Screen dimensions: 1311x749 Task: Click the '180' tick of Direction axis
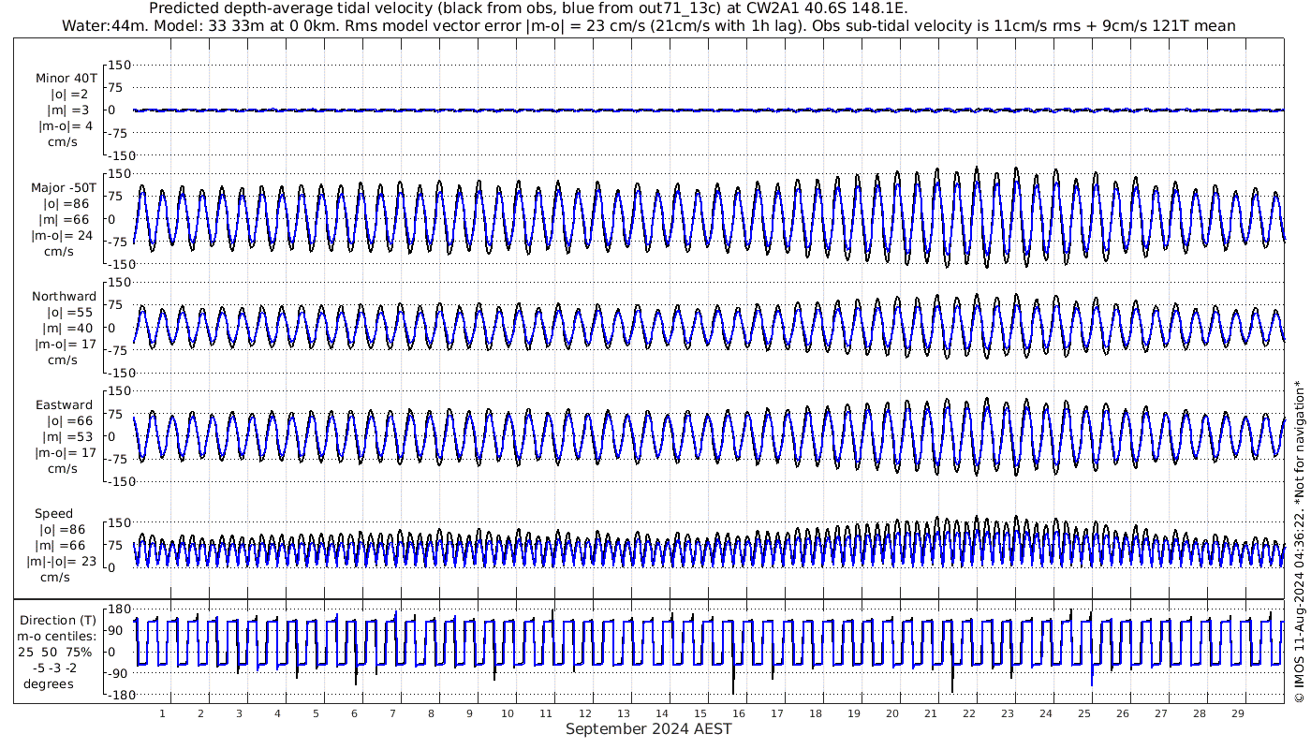[117, 609]
